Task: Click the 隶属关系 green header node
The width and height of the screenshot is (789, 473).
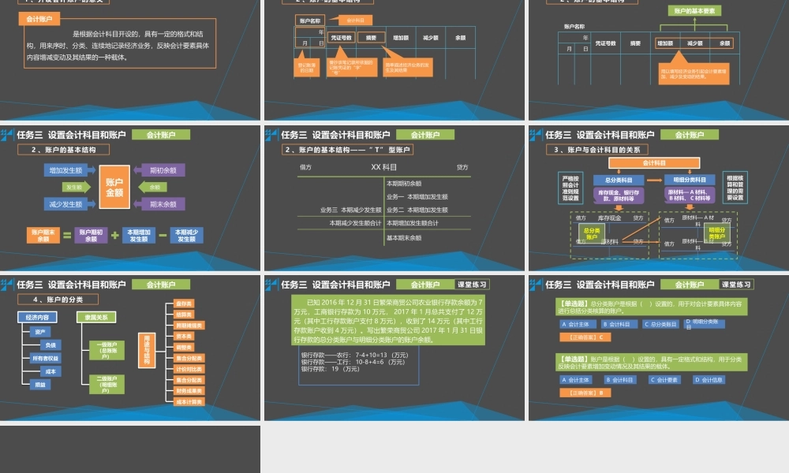Action: pyautogui.click(x=97, y=318)
